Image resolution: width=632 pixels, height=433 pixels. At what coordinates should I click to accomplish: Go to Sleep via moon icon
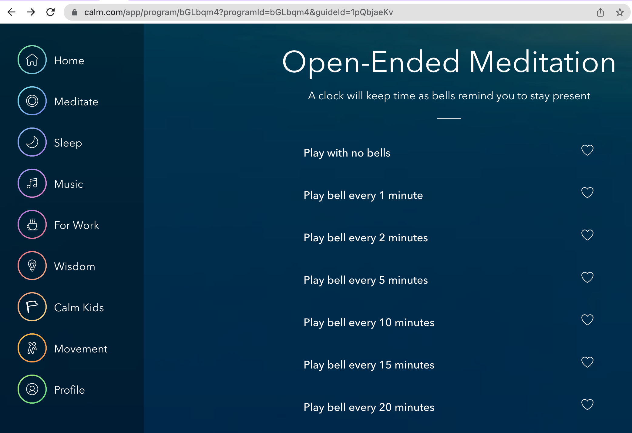(x=32, y=142)
